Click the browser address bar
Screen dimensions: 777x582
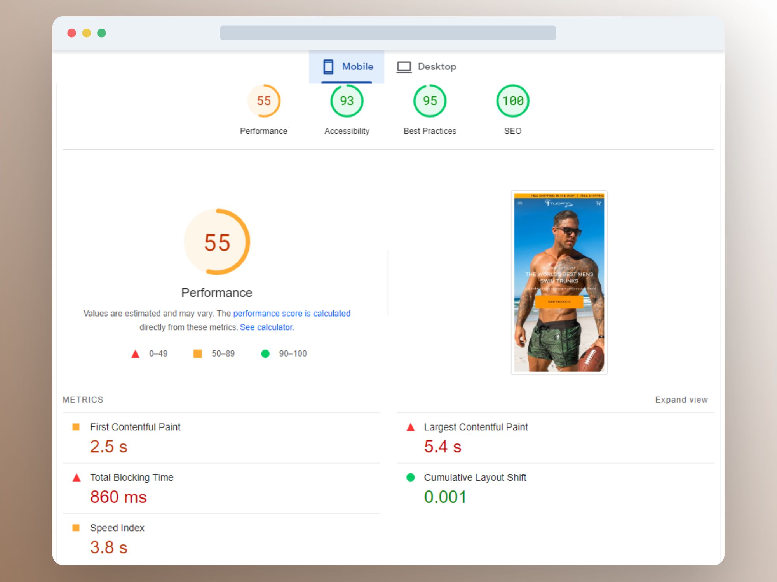(388, 33)
